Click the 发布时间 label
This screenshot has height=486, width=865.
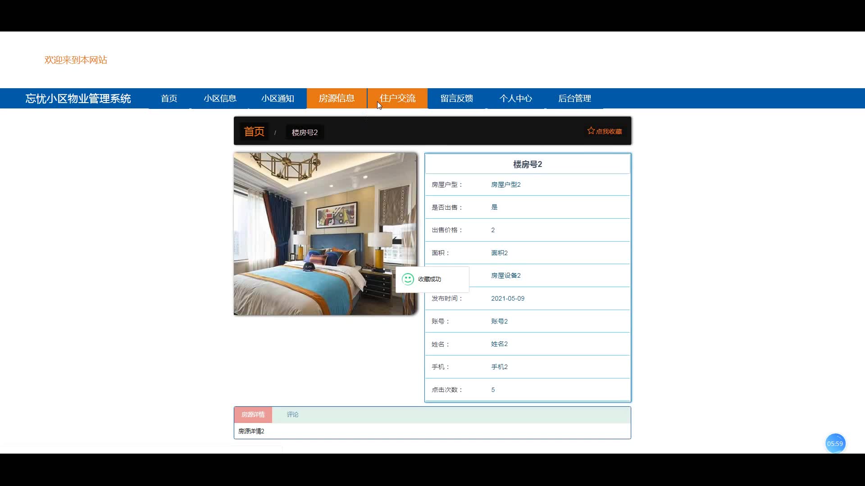(447, 298)
